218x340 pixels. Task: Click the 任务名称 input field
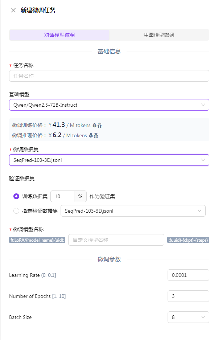tap(109, 76)
